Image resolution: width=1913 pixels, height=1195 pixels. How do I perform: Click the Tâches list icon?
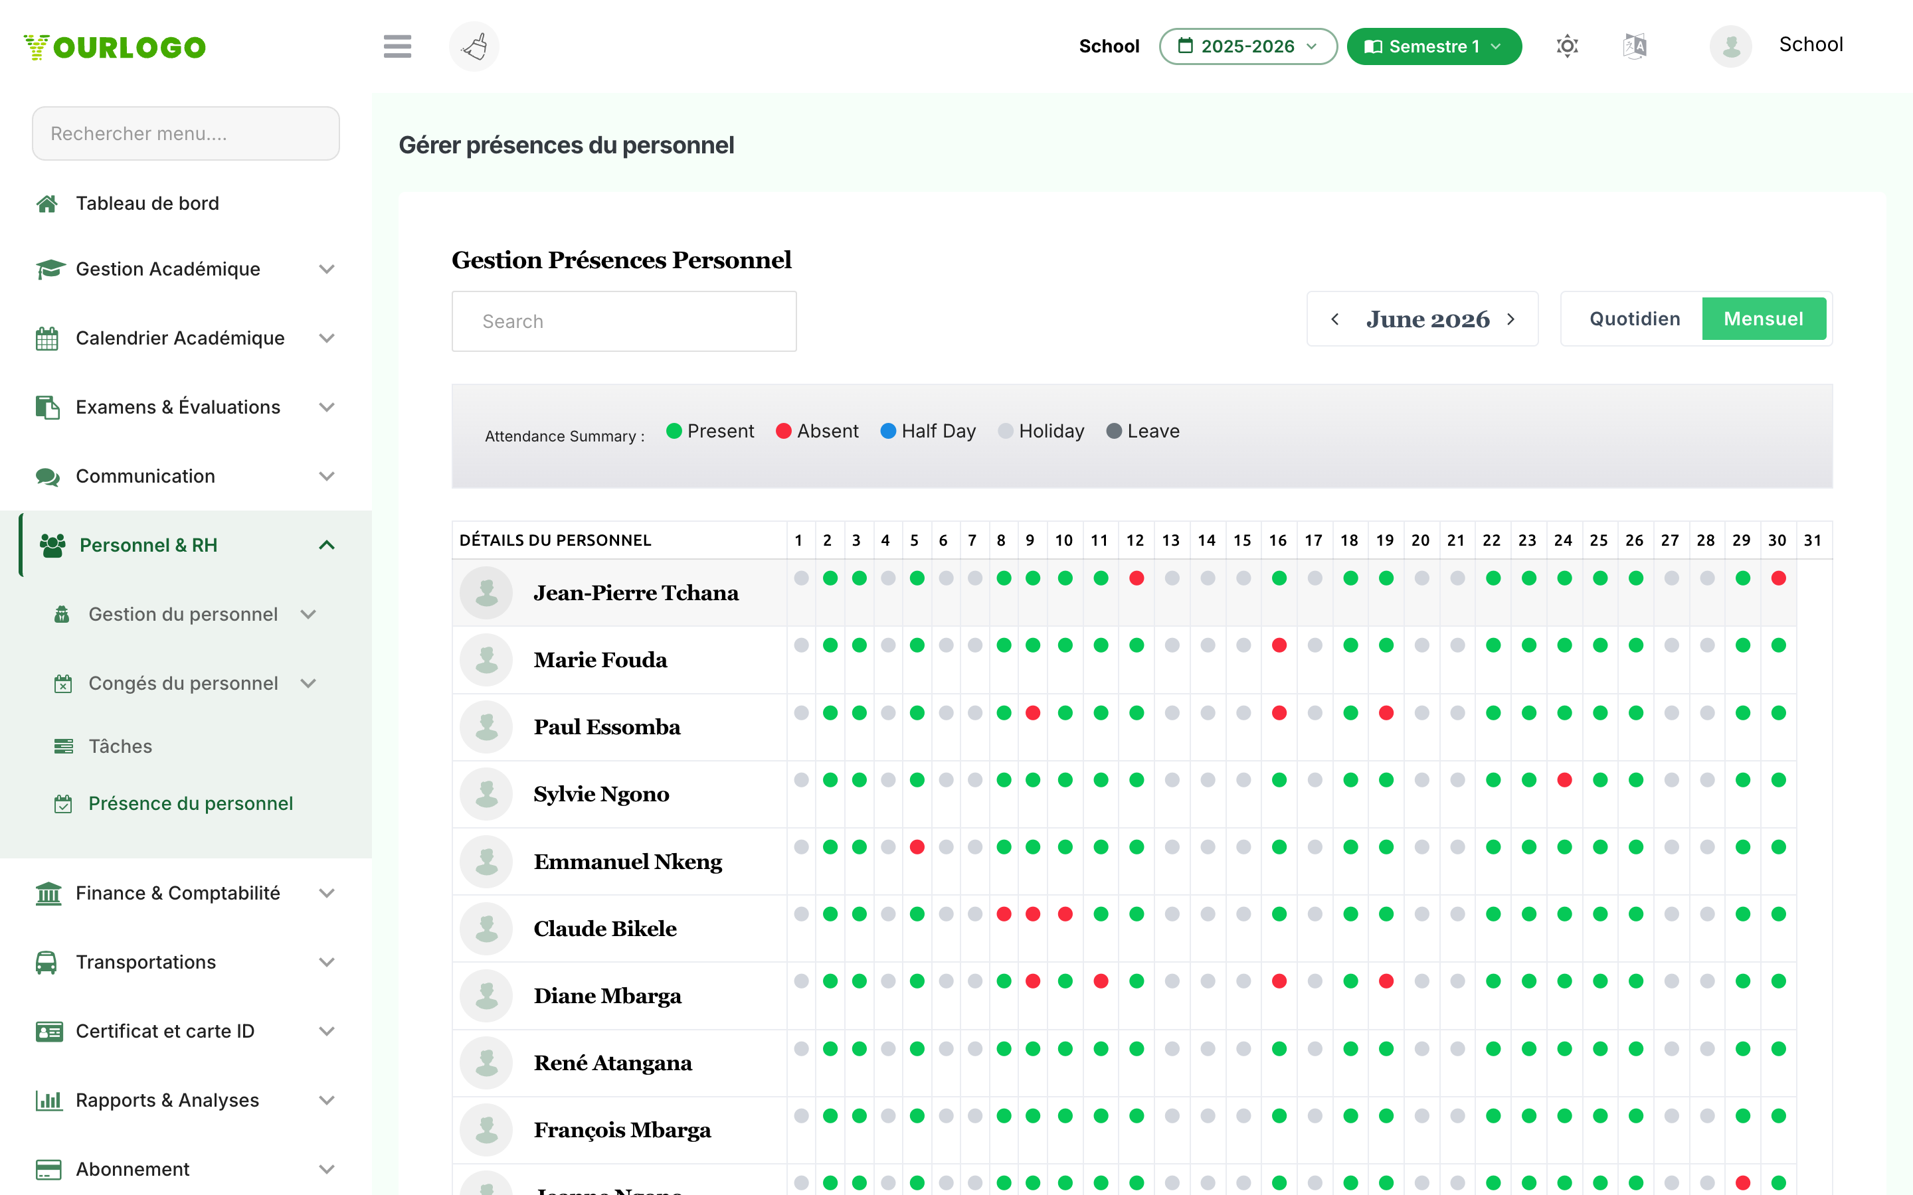tap(63, 746)
